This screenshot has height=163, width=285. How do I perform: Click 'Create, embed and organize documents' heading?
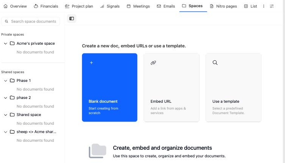coord(162,148)
